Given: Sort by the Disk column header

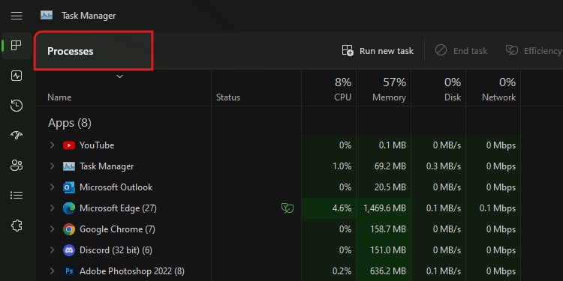Looking at the screenshot, I should (x=453, y=97).
